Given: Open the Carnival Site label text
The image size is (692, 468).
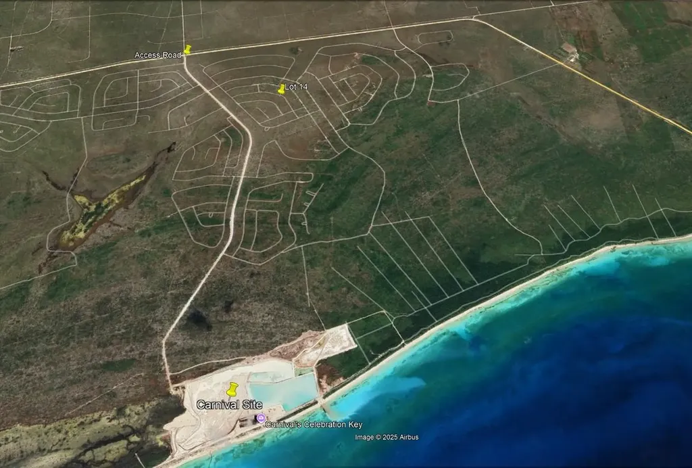Looking at the screenshot, I should pos(230,404).
